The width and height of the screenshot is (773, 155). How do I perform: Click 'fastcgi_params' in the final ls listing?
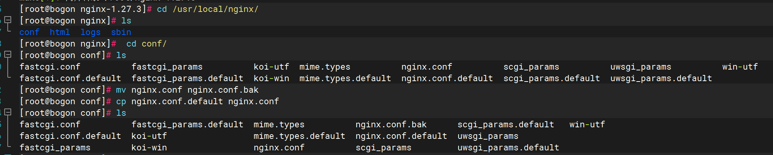click(x=55, y=148)
